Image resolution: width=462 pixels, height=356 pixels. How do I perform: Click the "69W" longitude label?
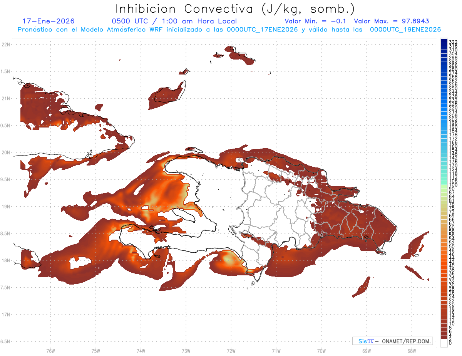pyautogui.click(x=366, y=350)
